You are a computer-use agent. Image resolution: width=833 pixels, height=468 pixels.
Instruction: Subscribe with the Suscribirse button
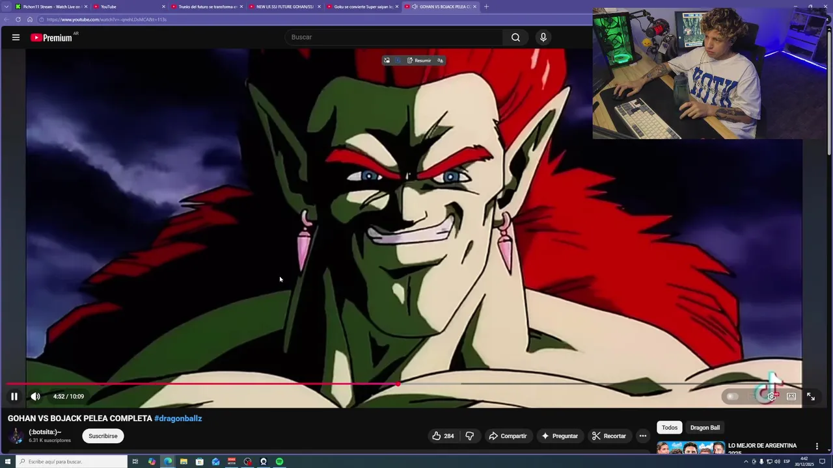[103, 436]
